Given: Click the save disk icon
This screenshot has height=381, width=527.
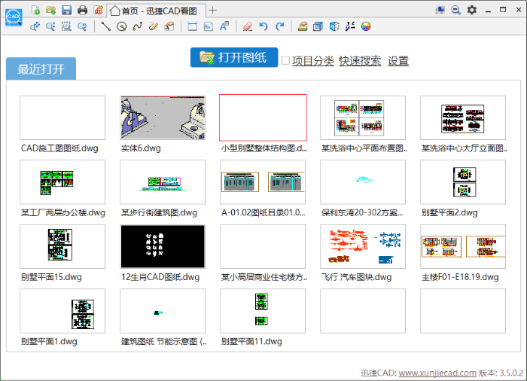Looking at the screenshot, I should tap(66, 10).
